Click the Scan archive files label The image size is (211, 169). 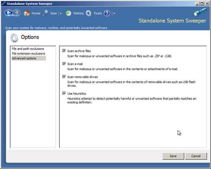coord(79,51)
